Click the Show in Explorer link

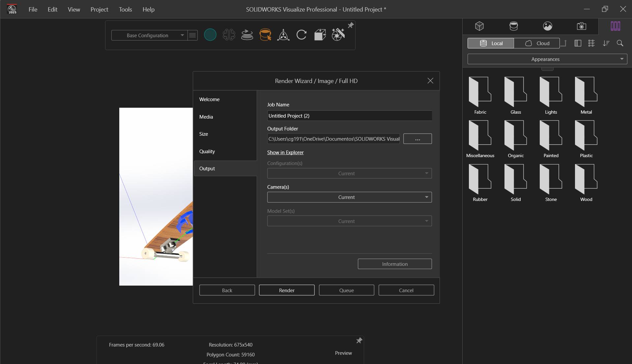click(x=285, y=152)
